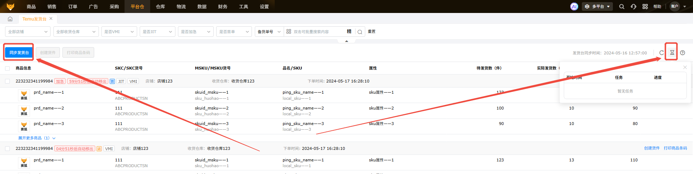Open the question mark help icon
The image size is (693, 174).
click(x=683, y=53)
